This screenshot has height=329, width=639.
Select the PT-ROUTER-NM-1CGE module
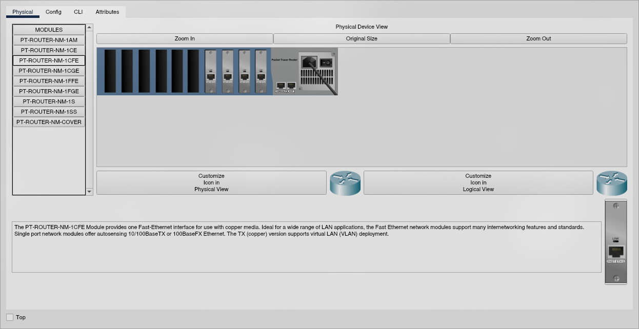49,71
